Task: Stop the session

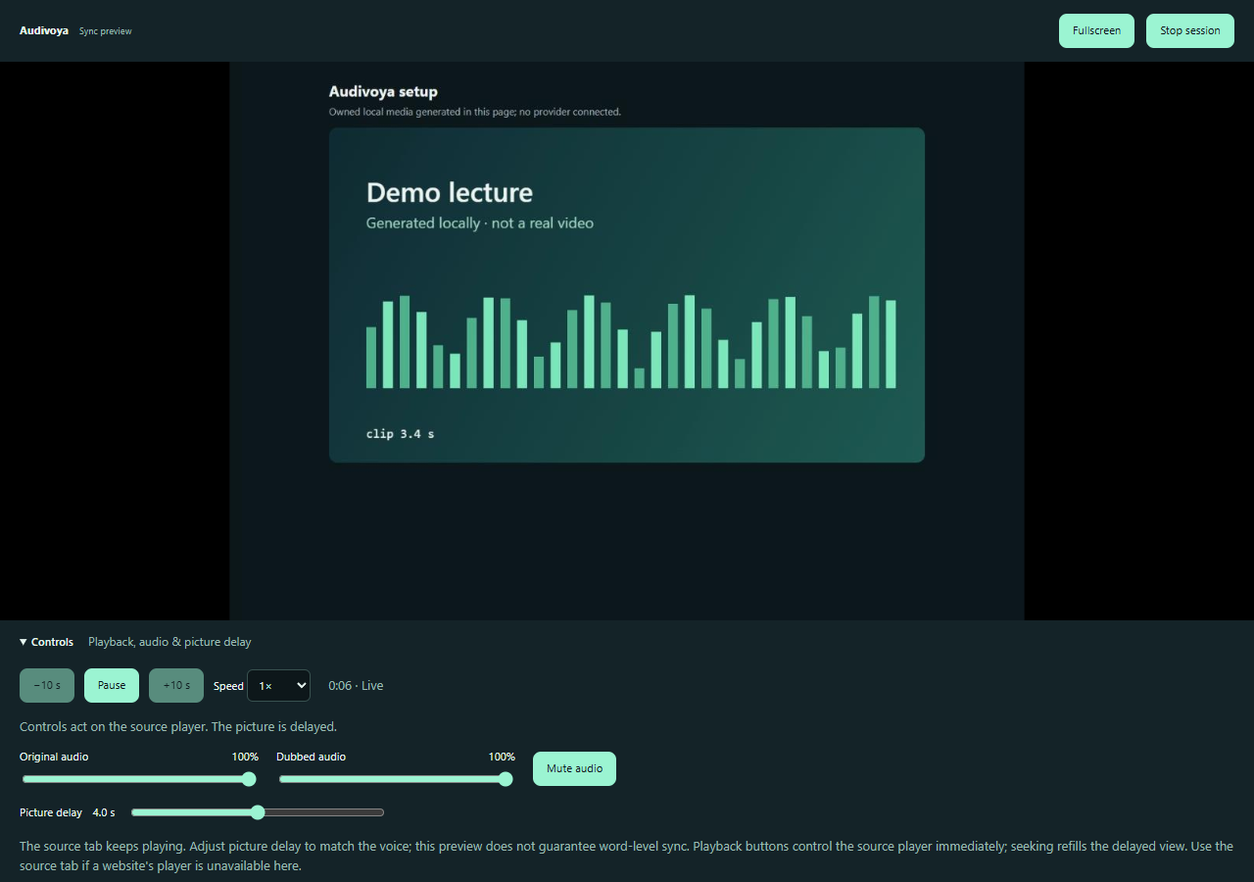Action: [1190, 30]
